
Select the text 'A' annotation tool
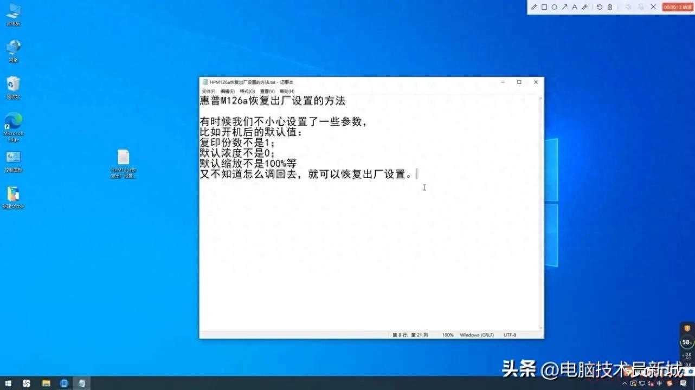click(575, 7)
